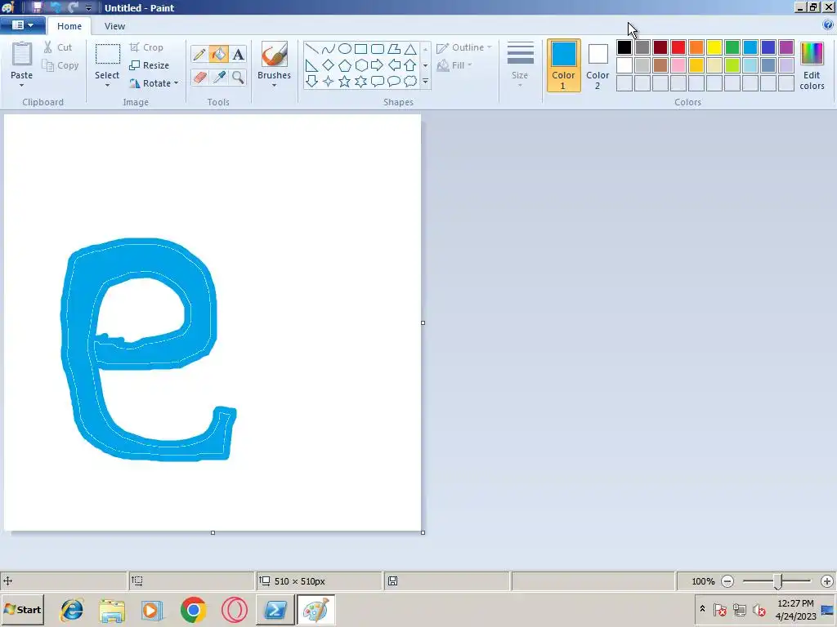Open the shape Outline dropdown

click(464, 47)
